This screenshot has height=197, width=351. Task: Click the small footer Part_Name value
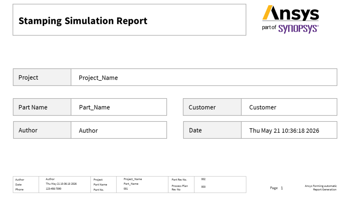pyautogui.click(x=131, y=184)
